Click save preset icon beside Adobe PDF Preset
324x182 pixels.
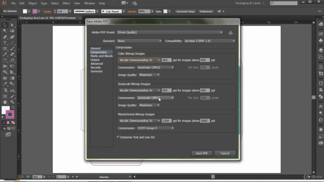pos(230,32)
